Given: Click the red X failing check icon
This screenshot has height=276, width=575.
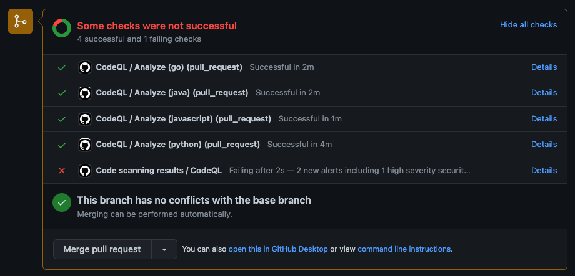Looking at the screenshot, I should point(61,171).
